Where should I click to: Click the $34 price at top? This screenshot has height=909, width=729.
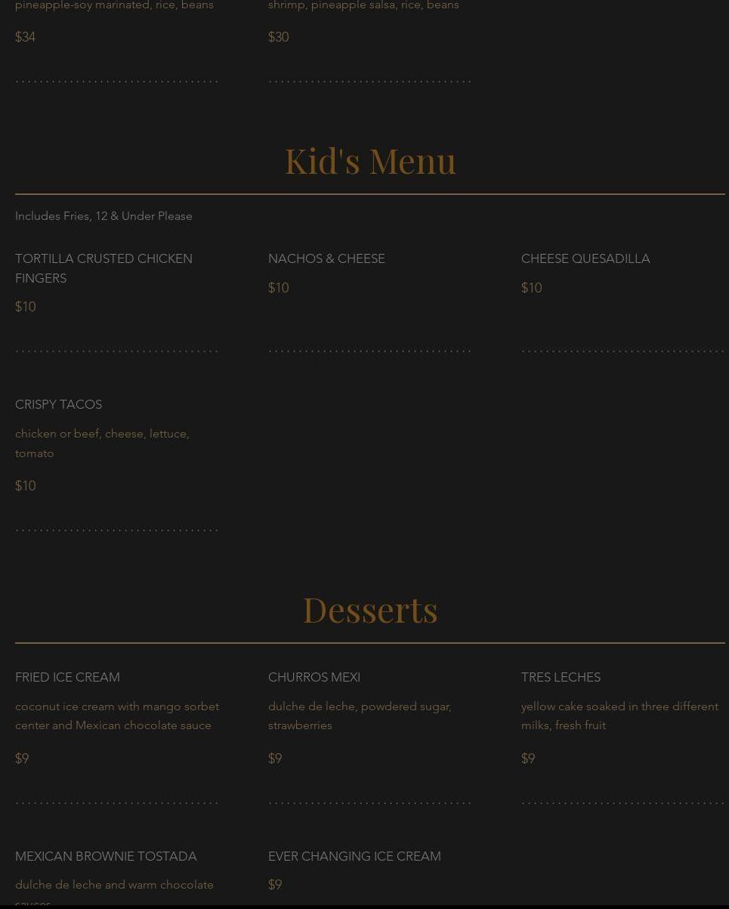tap(25, 37)
